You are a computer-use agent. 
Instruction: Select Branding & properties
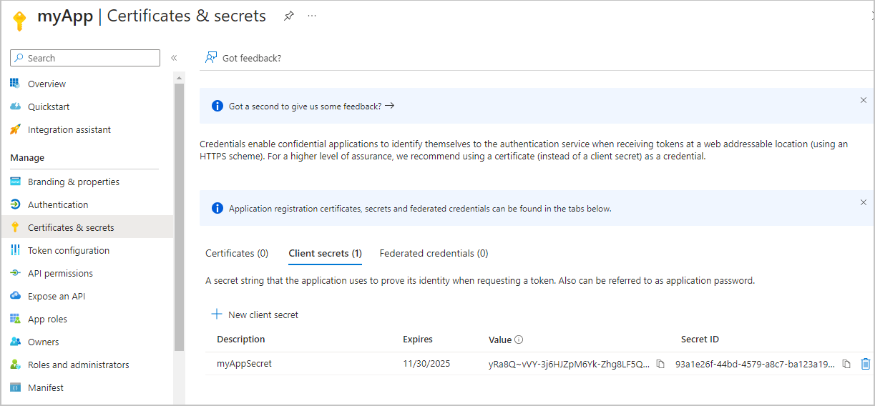[x=74, y=182]
